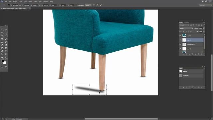Image resolution: width=213 pixels, height=120 pixels.
Task: Select the Marquee selection tool
Action: pos(2,29)
